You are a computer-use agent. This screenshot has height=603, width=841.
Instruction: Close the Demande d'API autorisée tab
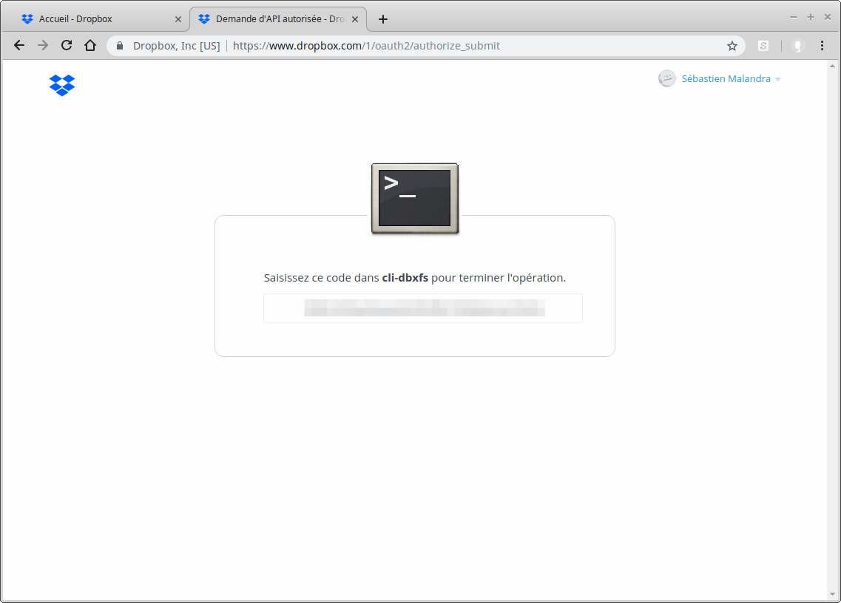tap(355, 19)
